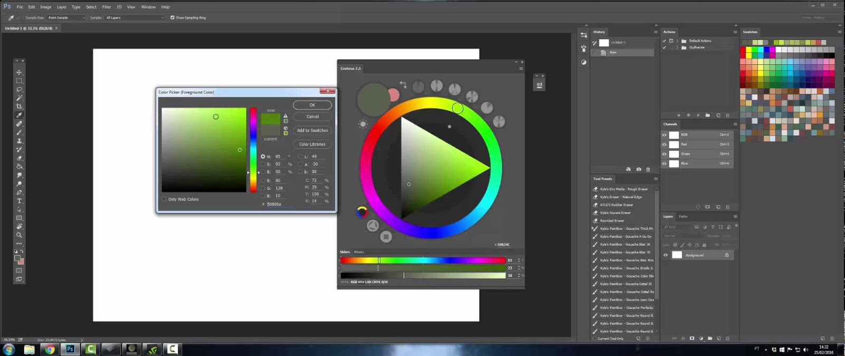Select the Type tool

tap(19, 201)
